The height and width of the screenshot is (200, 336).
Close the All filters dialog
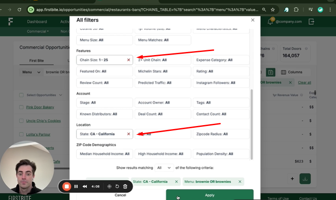pos(253,20)
